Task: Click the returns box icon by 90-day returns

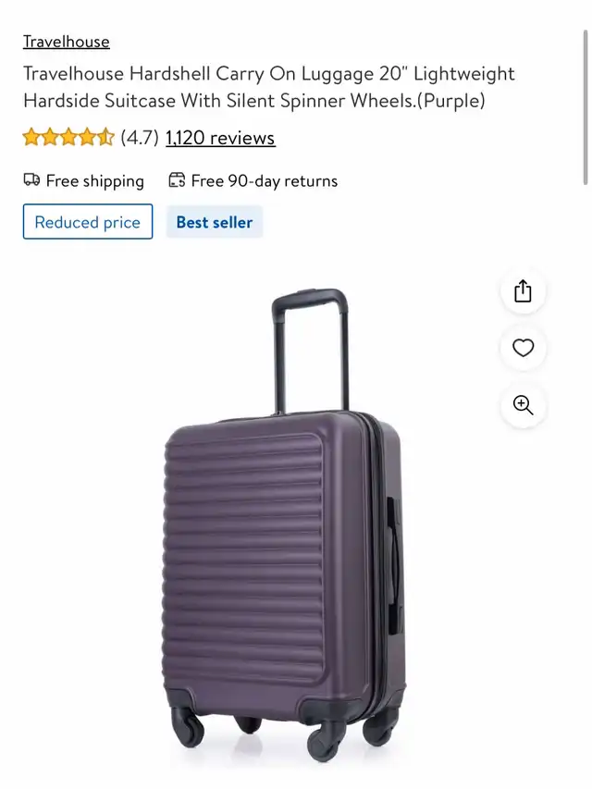Action: tap(177, 179)
